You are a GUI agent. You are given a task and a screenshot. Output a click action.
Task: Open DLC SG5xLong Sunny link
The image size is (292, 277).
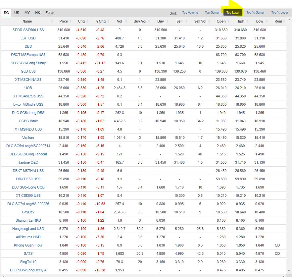pos(28,63)
